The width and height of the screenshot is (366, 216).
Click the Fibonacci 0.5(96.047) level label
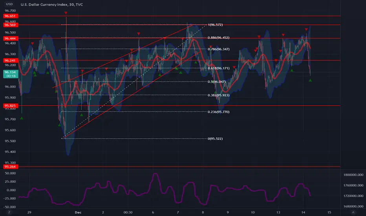tap(216, 82)
